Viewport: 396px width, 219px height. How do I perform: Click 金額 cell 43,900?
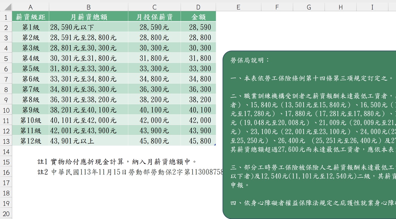[198, 130]
